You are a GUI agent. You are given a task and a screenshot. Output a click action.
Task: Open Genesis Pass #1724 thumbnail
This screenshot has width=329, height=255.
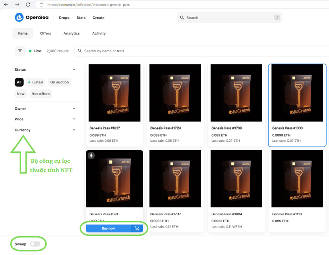(x=175, y=93)
